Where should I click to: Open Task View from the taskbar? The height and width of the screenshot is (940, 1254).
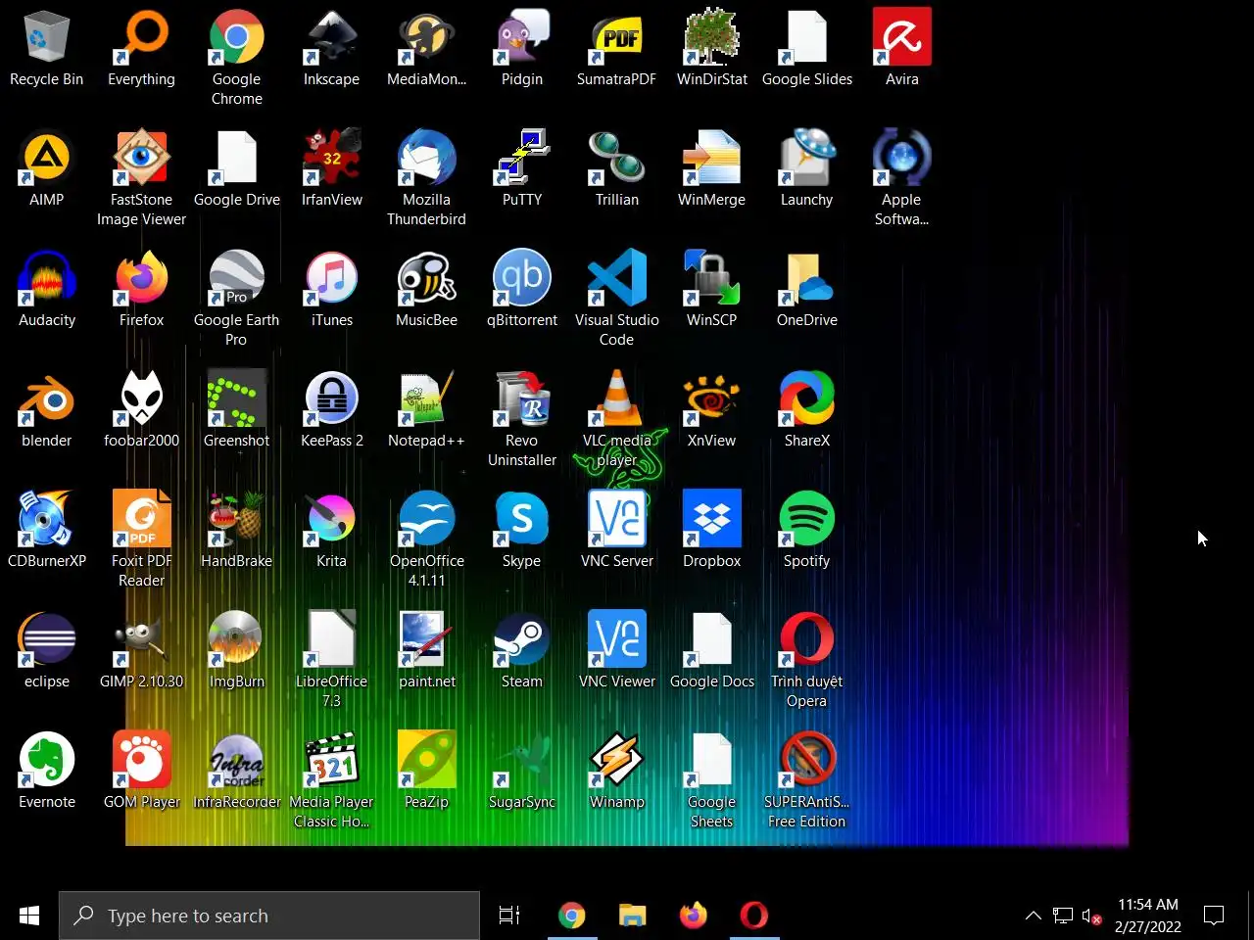coord(509,916)
